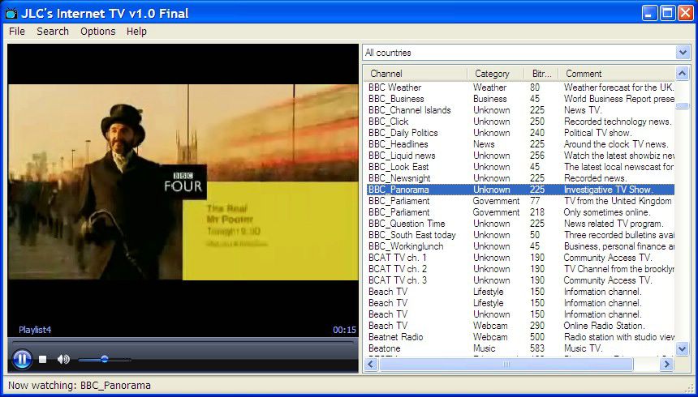
Task: Select the BBC_Panorama channel row
Action: [x=520, y=190]
